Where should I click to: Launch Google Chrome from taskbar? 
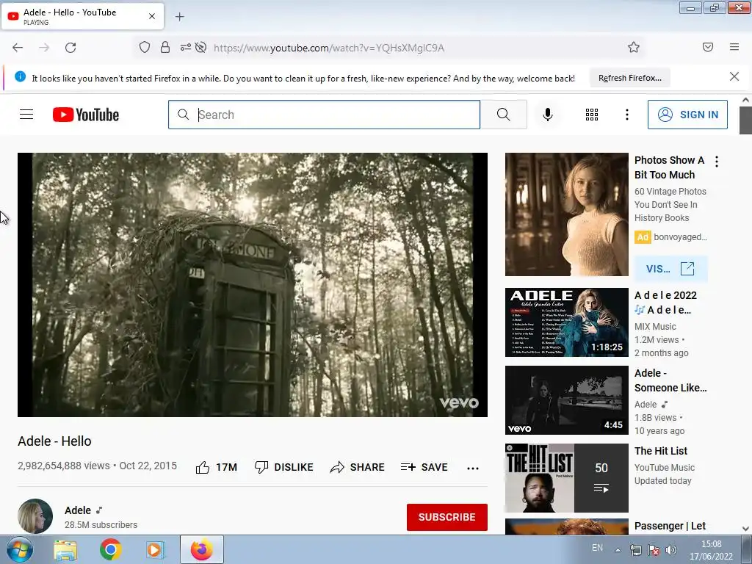pos(110,549)
